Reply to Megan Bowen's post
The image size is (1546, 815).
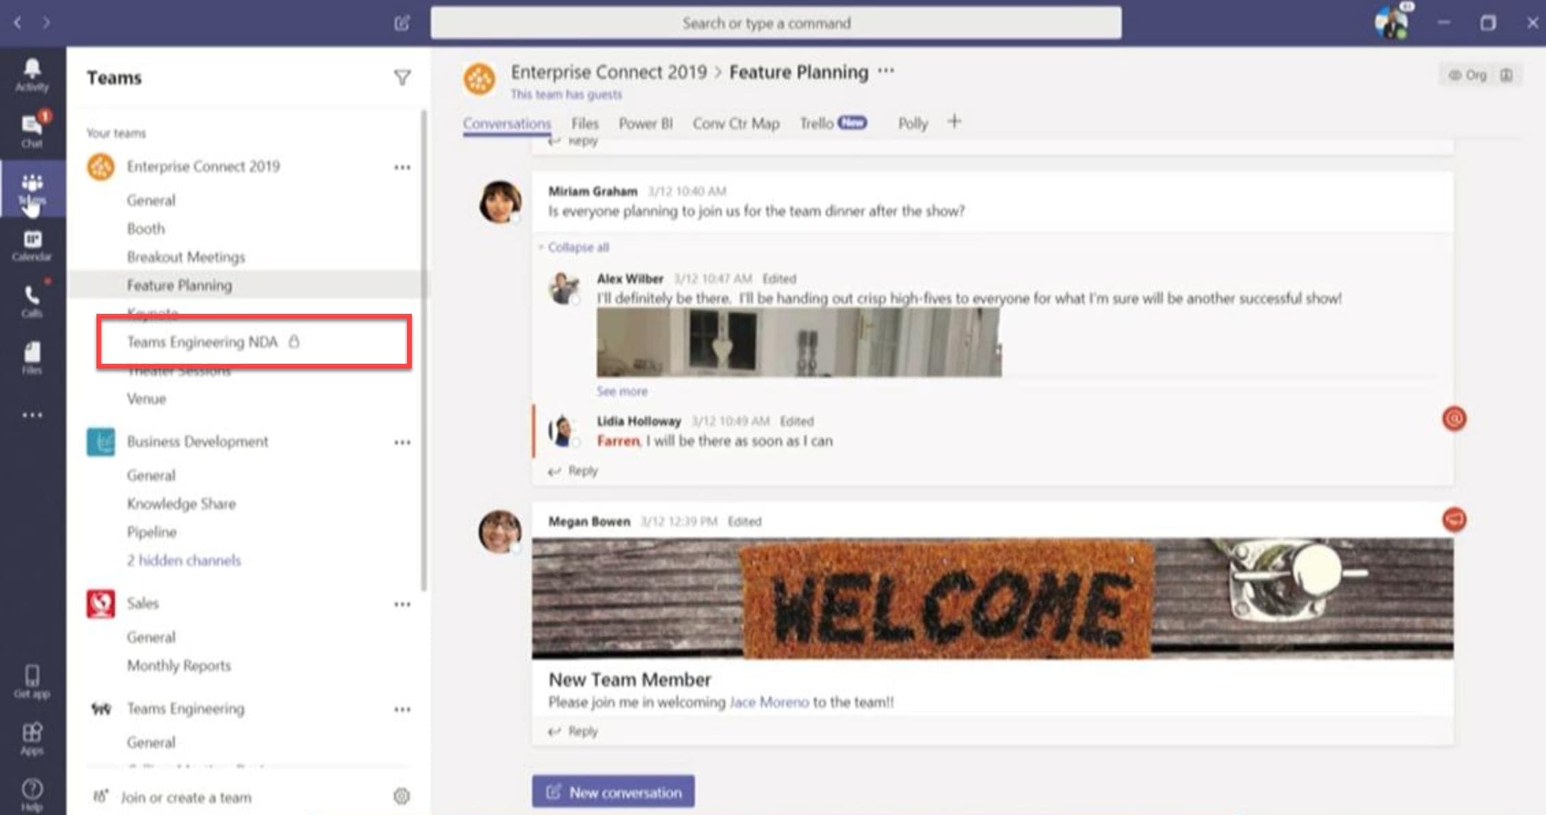[573, 732]
